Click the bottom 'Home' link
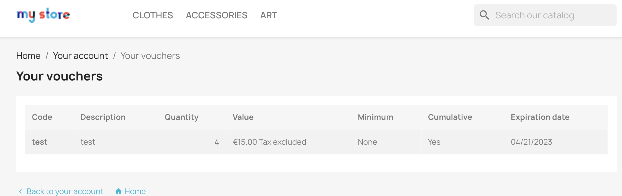The image size is (622, 196). click(x=135, y=191)
